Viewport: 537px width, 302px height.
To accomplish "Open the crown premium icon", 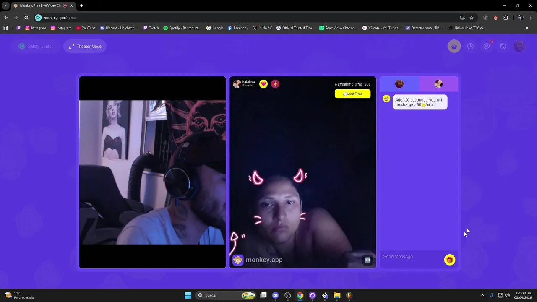I will click(454, 46).
